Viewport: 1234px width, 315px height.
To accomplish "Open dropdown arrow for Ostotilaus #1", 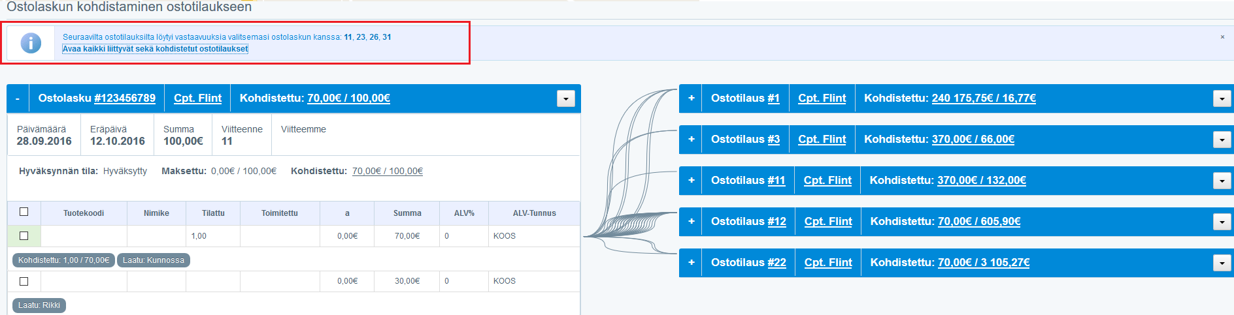I will coord(1222,98).
